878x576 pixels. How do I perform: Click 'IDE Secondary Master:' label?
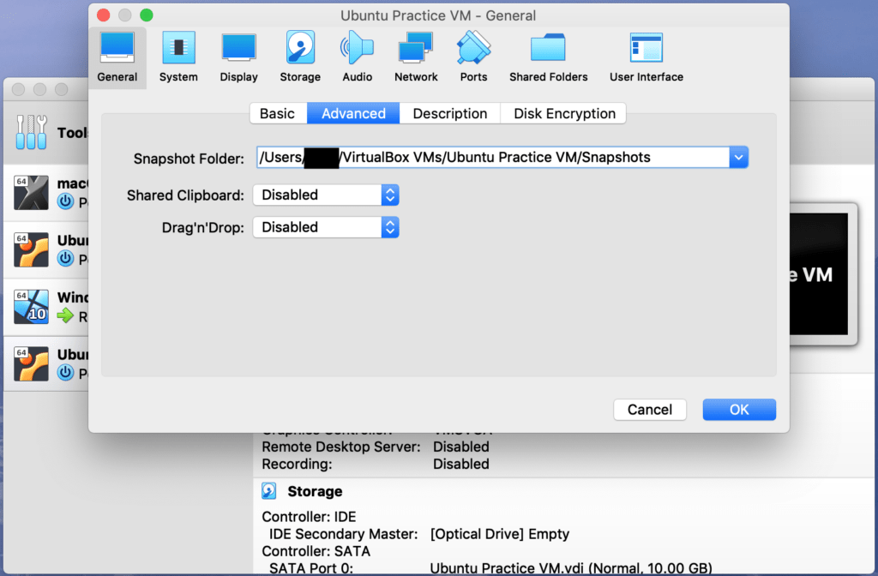click(343, 534)
